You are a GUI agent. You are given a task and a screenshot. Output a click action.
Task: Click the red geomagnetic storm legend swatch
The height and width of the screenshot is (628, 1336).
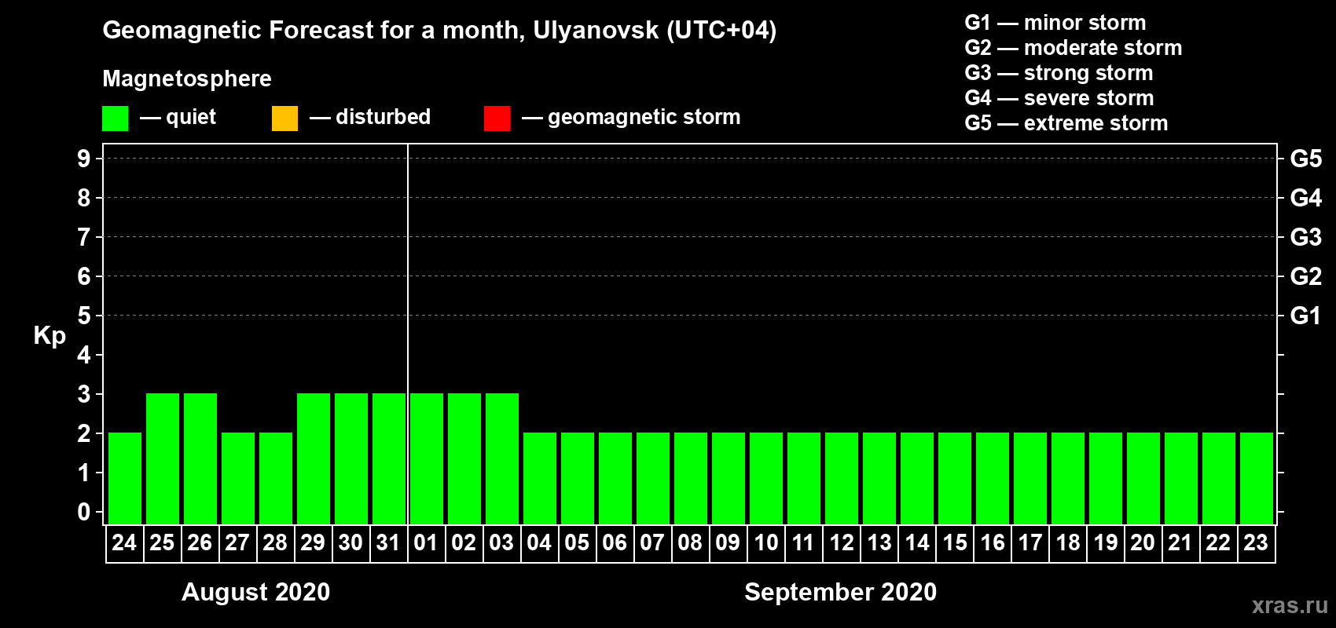pyautogui.click(x=497, y=119)
